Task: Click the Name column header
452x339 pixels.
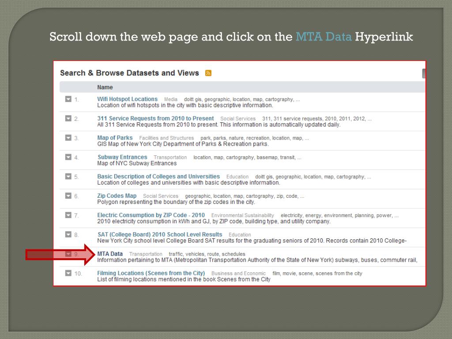Action: 105,87
